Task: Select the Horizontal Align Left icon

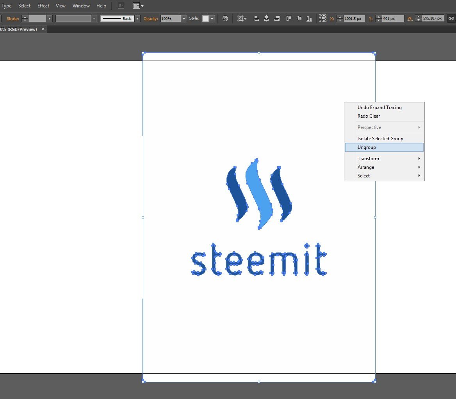Action: coord(256,18)
